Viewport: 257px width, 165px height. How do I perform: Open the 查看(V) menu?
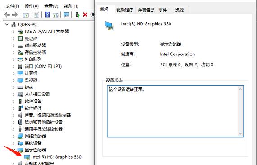pyautogui.click(x=51, y=6)
